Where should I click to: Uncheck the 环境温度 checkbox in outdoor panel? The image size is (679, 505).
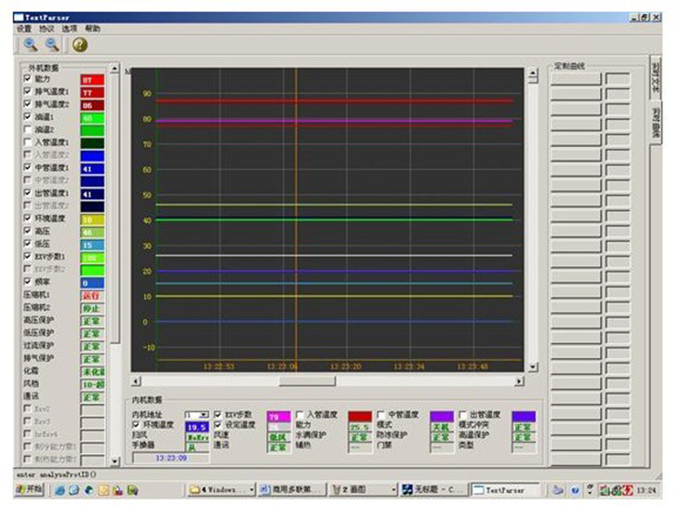point(27,218)
